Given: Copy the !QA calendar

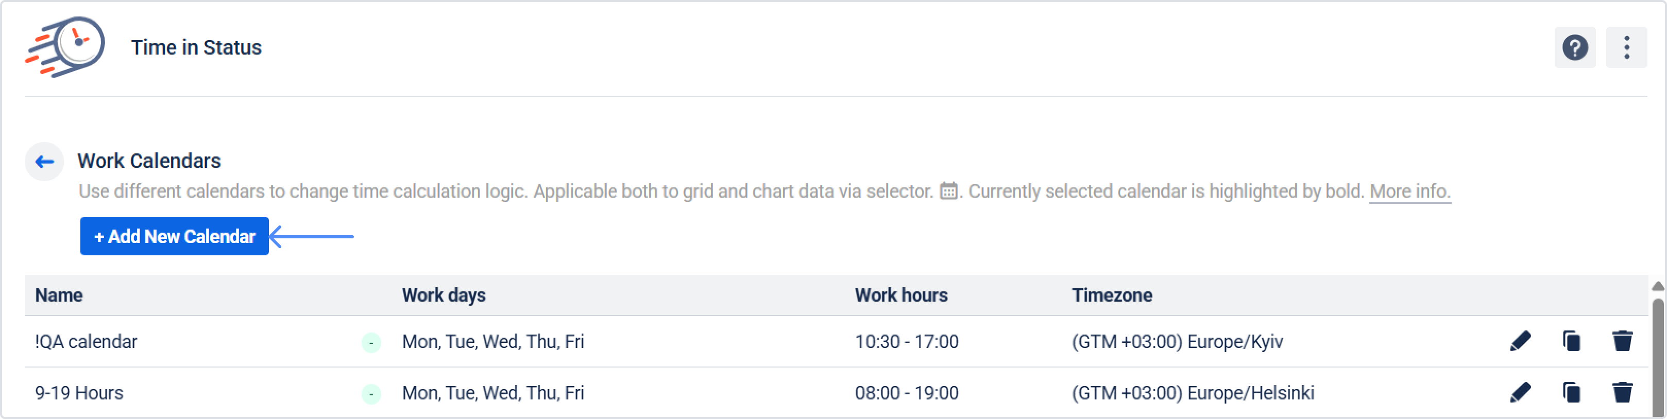Looking at the screenshot, I should coord(1571,341).
